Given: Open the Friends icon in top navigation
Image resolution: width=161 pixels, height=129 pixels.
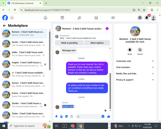Looking at the screenshot, I should [x=79, y=18].
